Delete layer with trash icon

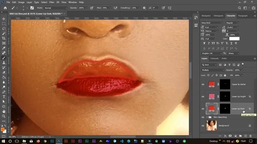click(x=251, y=136)
